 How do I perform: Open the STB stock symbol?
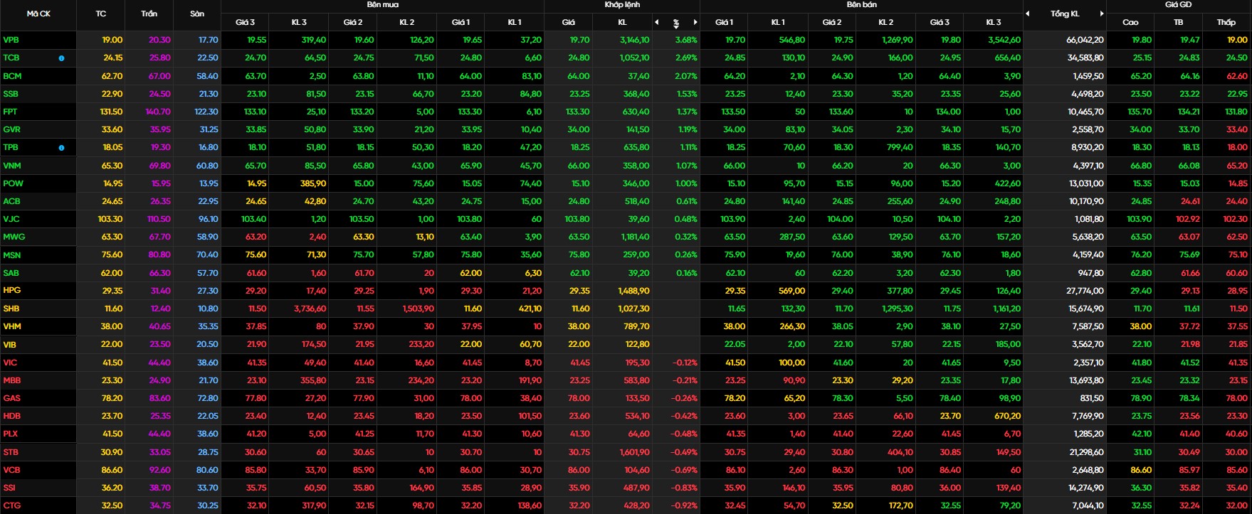[11, 452]
